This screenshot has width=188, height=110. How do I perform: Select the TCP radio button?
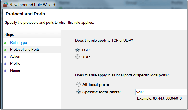pyautogui.click(x=78, y=50)
